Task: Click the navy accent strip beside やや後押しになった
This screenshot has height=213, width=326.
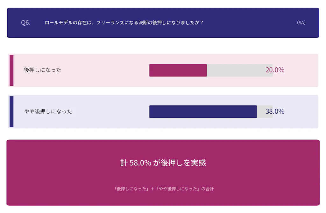Action: click(x=11, y=111)
